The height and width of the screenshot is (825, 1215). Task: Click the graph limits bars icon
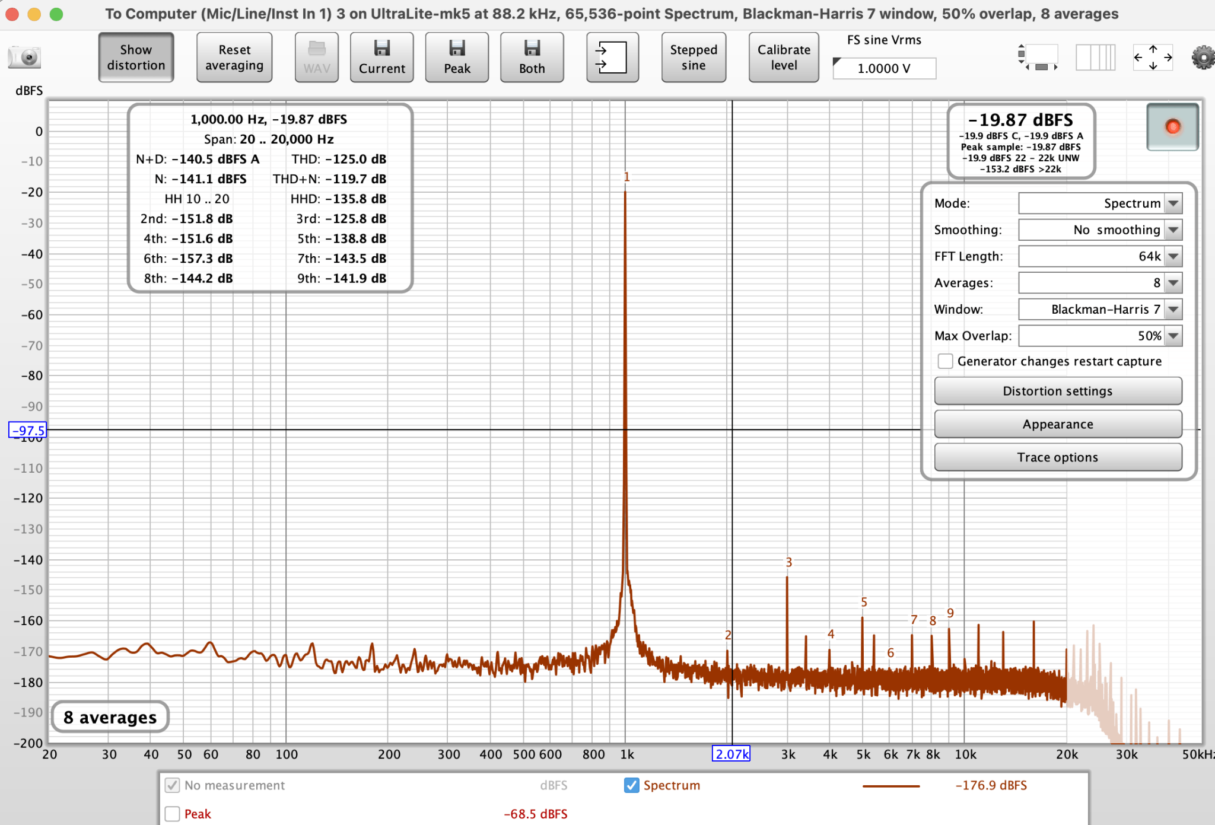[1095, 58]
